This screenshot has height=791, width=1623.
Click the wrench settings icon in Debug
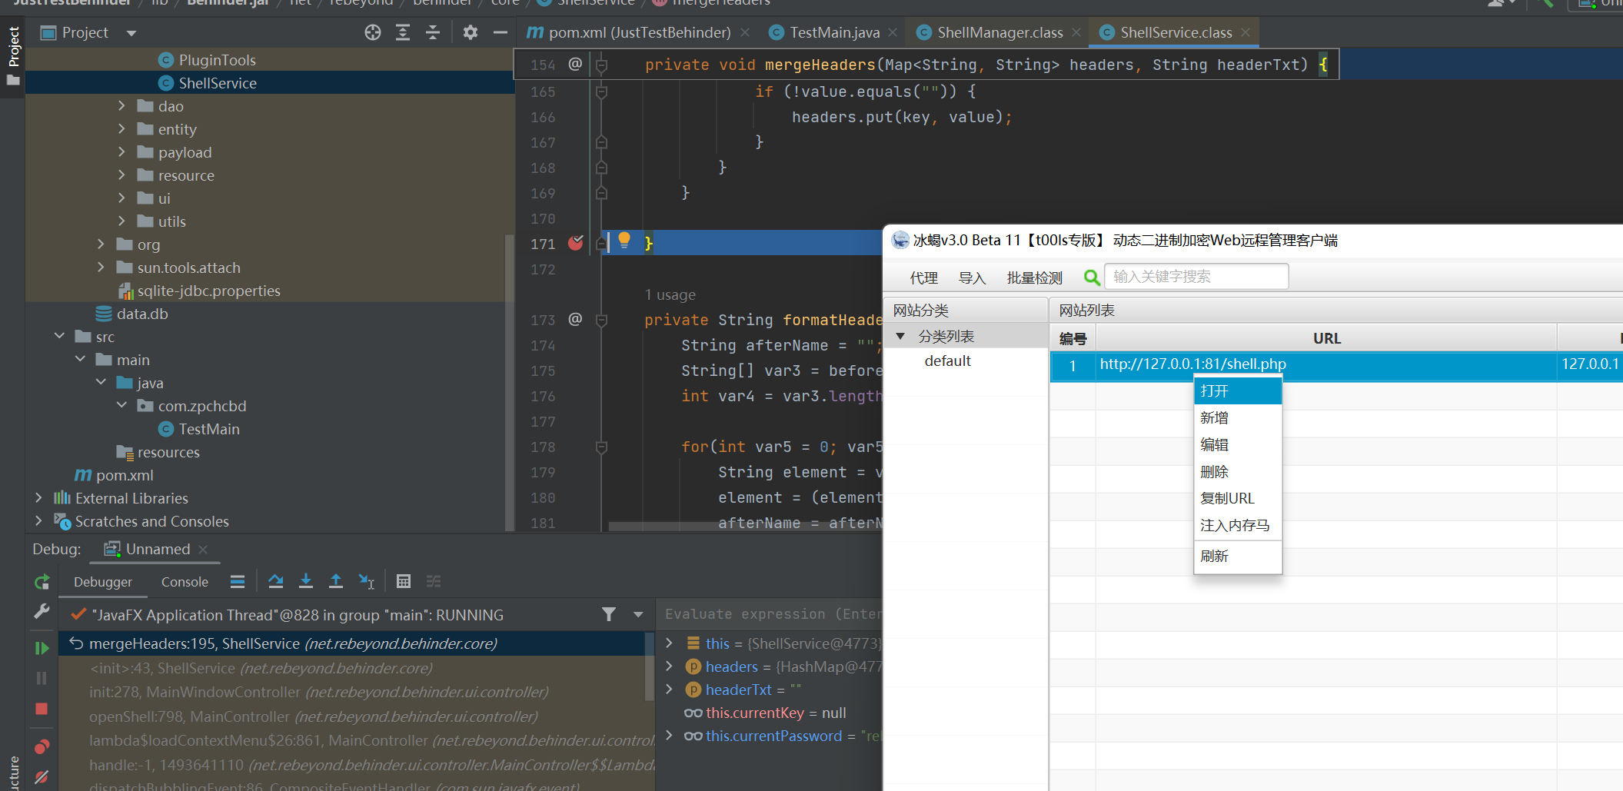pyautogui.click(x=42, y=611)
